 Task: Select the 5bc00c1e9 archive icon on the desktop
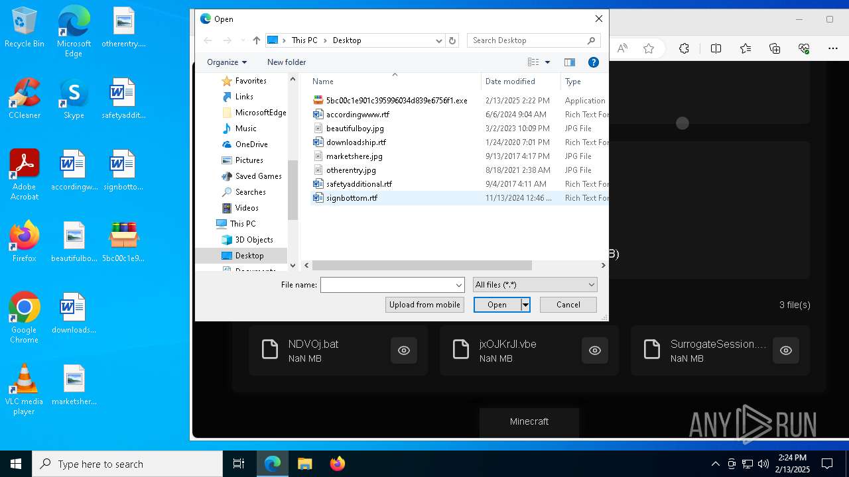(123, 241)
